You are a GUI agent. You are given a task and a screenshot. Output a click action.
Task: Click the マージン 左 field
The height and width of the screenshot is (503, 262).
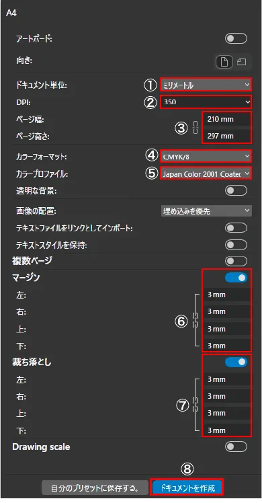pos(227,295)
